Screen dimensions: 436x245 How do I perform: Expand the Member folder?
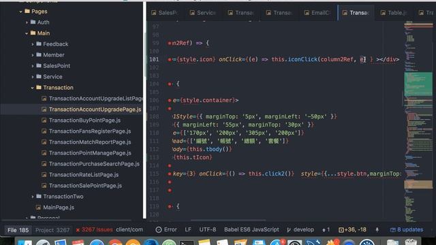(33, 55)
